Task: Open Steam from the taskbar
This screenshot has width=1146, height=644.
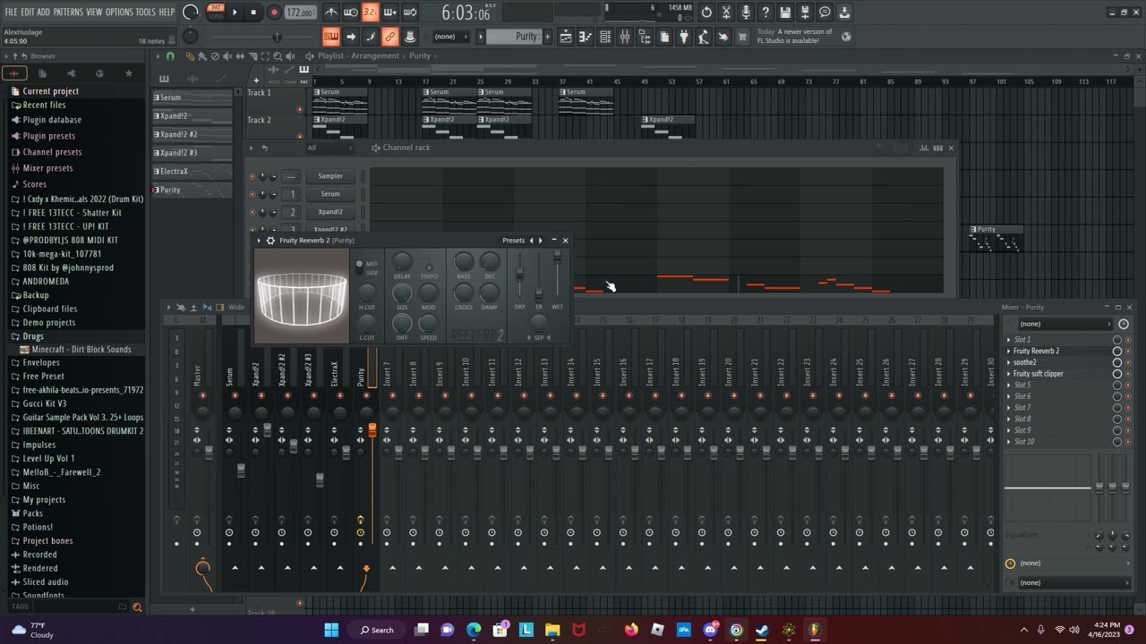Action: click(762, 630)
